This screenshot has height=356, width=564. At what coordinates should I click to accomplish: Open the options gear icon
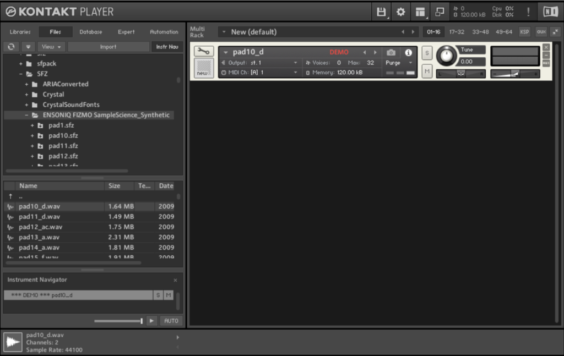pos(401,12)
